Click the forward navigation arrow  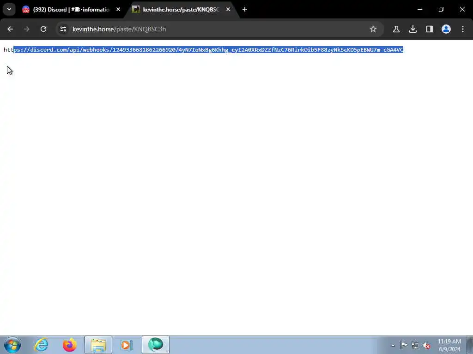(x=27, y=29)
